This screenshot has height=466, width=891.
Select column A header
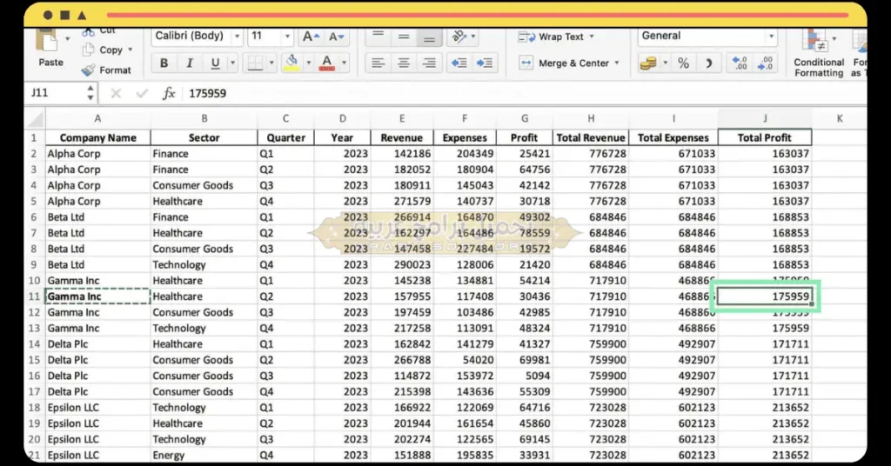[x=97, y=118]
